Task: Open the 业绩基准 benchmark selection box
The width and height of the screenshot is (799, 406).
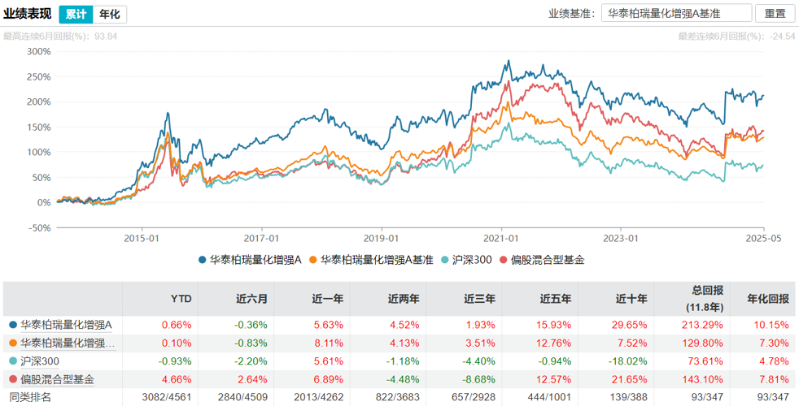Action: [x=675, y=14]
